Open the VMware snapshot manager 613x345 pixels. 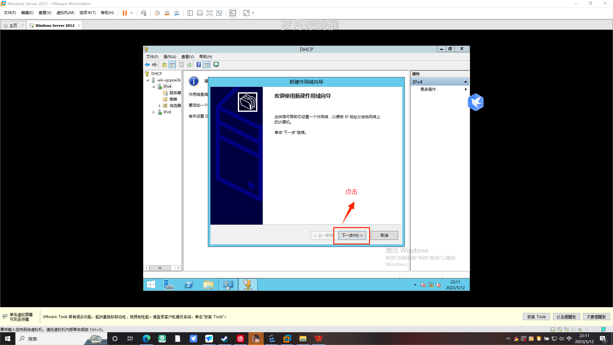177,13
